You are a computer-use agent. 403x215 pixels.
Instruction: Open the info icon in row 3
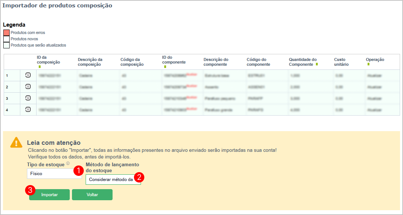coord(28,98)
